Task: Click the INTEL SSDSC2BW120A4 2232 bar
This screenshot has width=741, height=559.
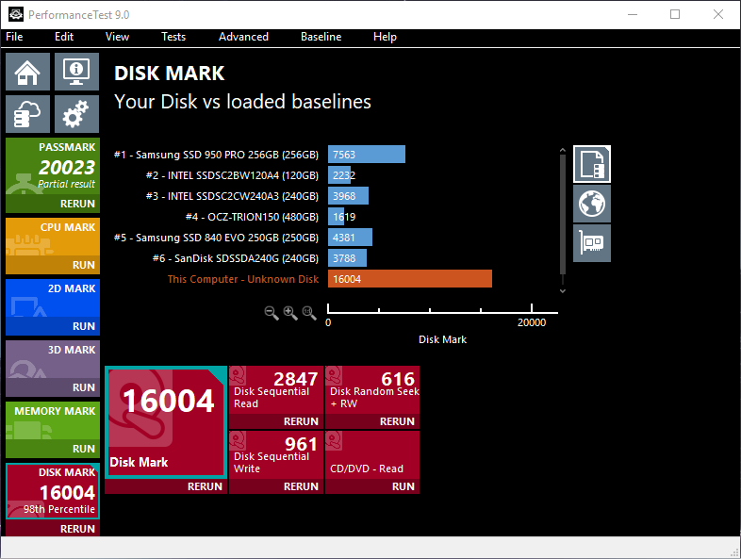Action: pyautogui.click(x=339, y=175)
